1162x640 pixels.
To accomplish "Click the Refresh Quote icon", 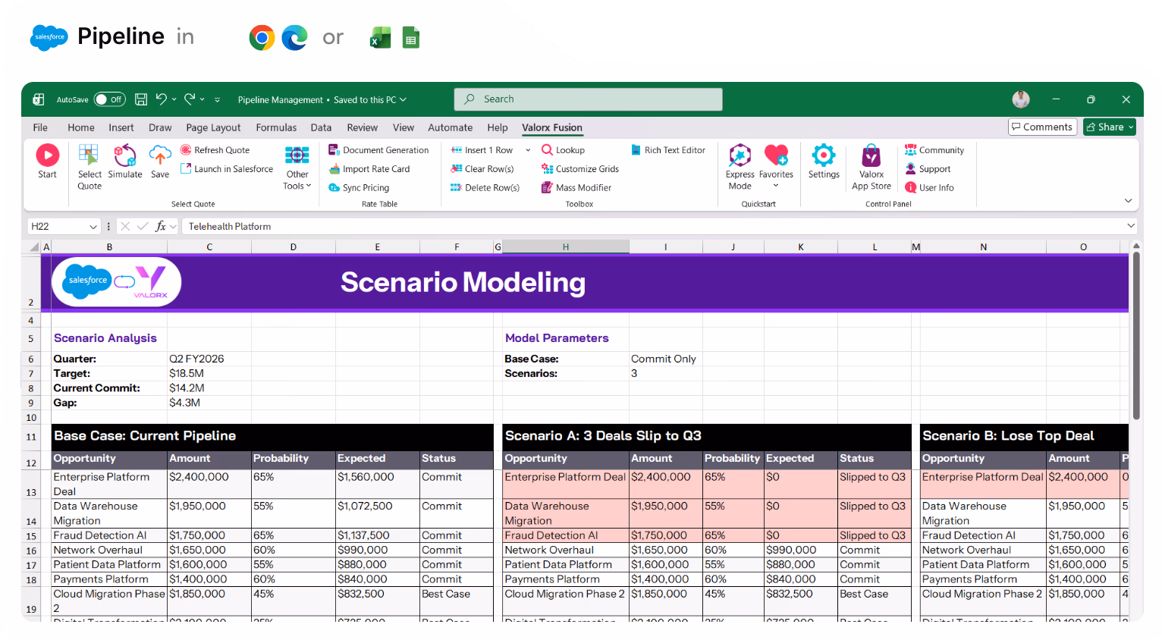I will 186,149.
